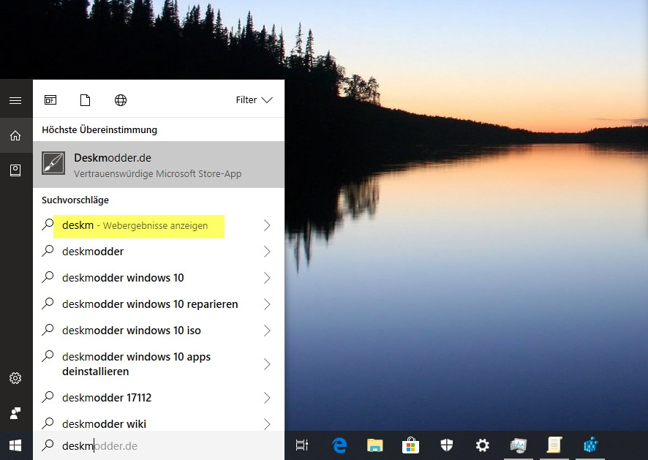Expand the Filter dropdown
The width and height of the screenshot is (648, 460).
(255, 100)
